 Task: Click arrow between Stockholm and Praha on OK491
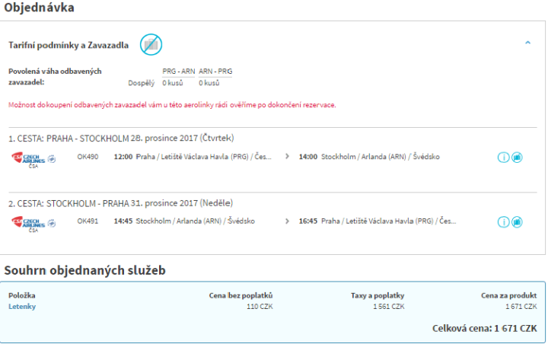coord(287,221)
